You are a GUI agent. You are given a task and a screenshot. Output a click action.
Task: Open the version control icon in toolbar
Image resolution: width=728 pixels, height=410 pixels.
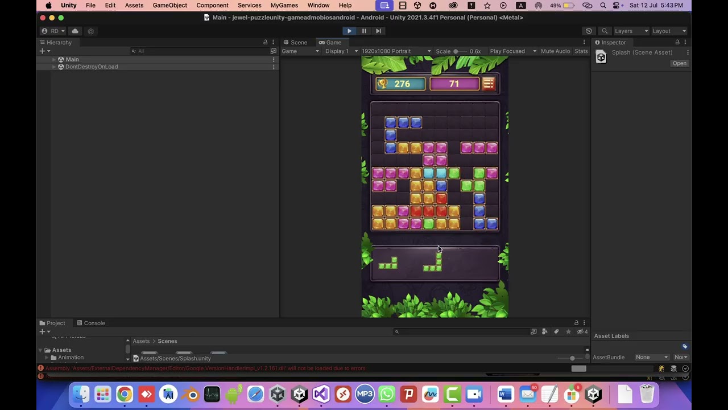tap(90, 31)
